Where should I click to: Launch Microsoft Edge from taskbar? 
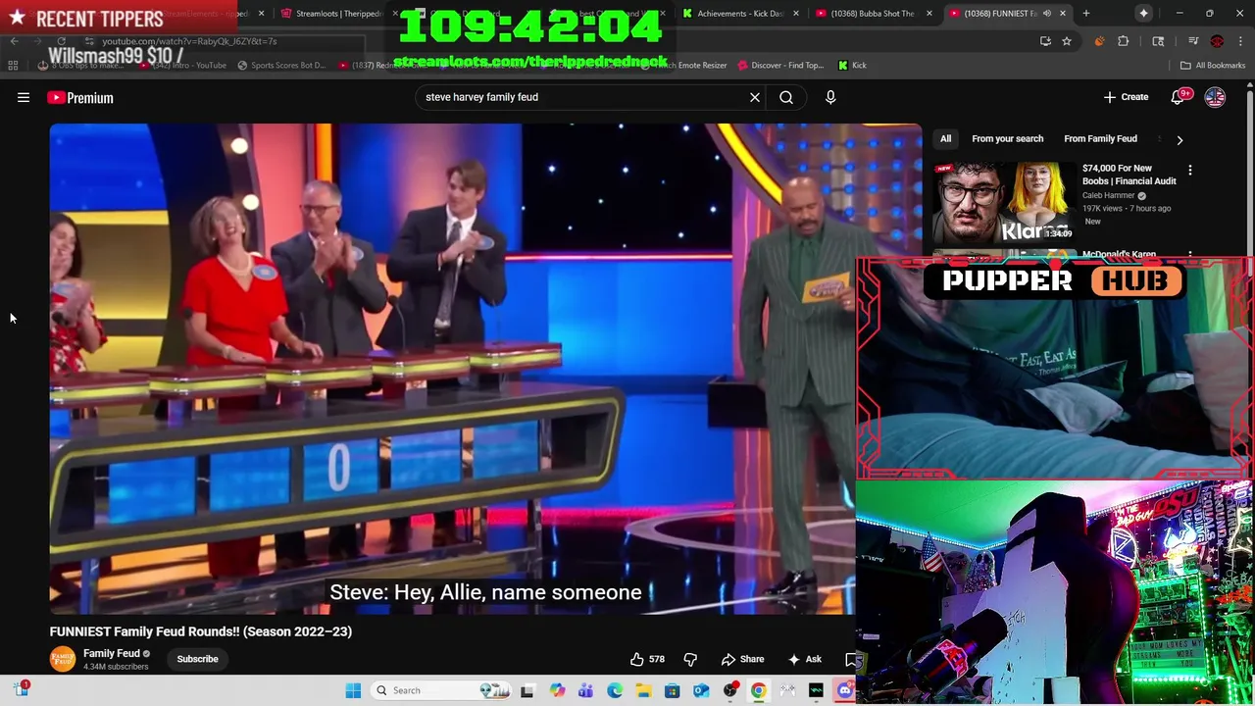[x=615, y=690]
